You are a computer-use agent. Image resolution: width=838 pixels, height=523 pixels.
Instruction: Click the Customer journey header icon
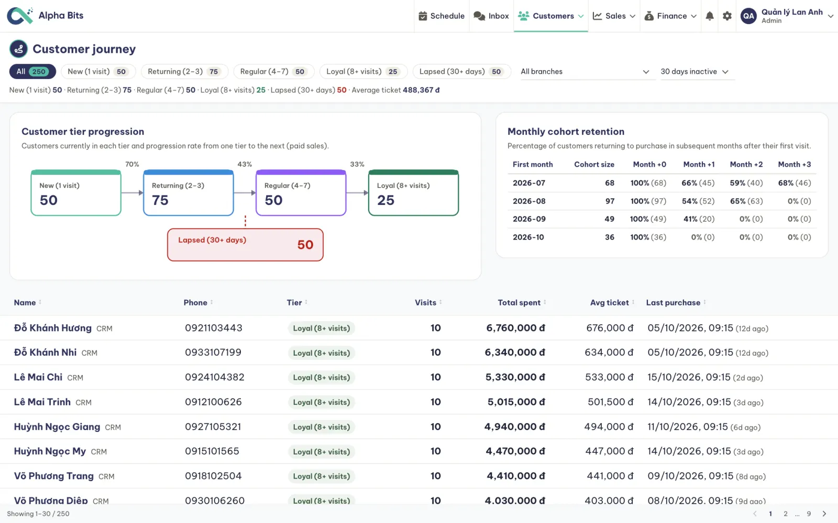(19, 49)
